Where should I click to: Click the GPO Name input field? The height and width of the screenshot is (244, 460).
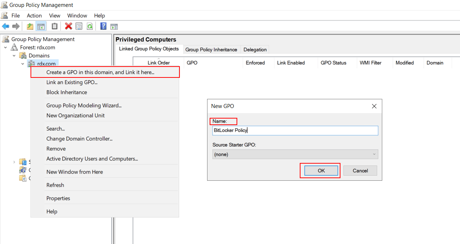tap(295, 130)
